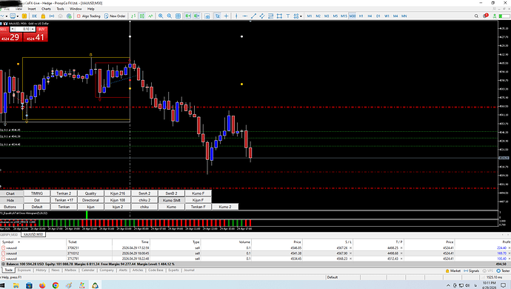The image size is (511, 289).
Task: Open File Explorer from the taskbar
Action: coord(16,285)
